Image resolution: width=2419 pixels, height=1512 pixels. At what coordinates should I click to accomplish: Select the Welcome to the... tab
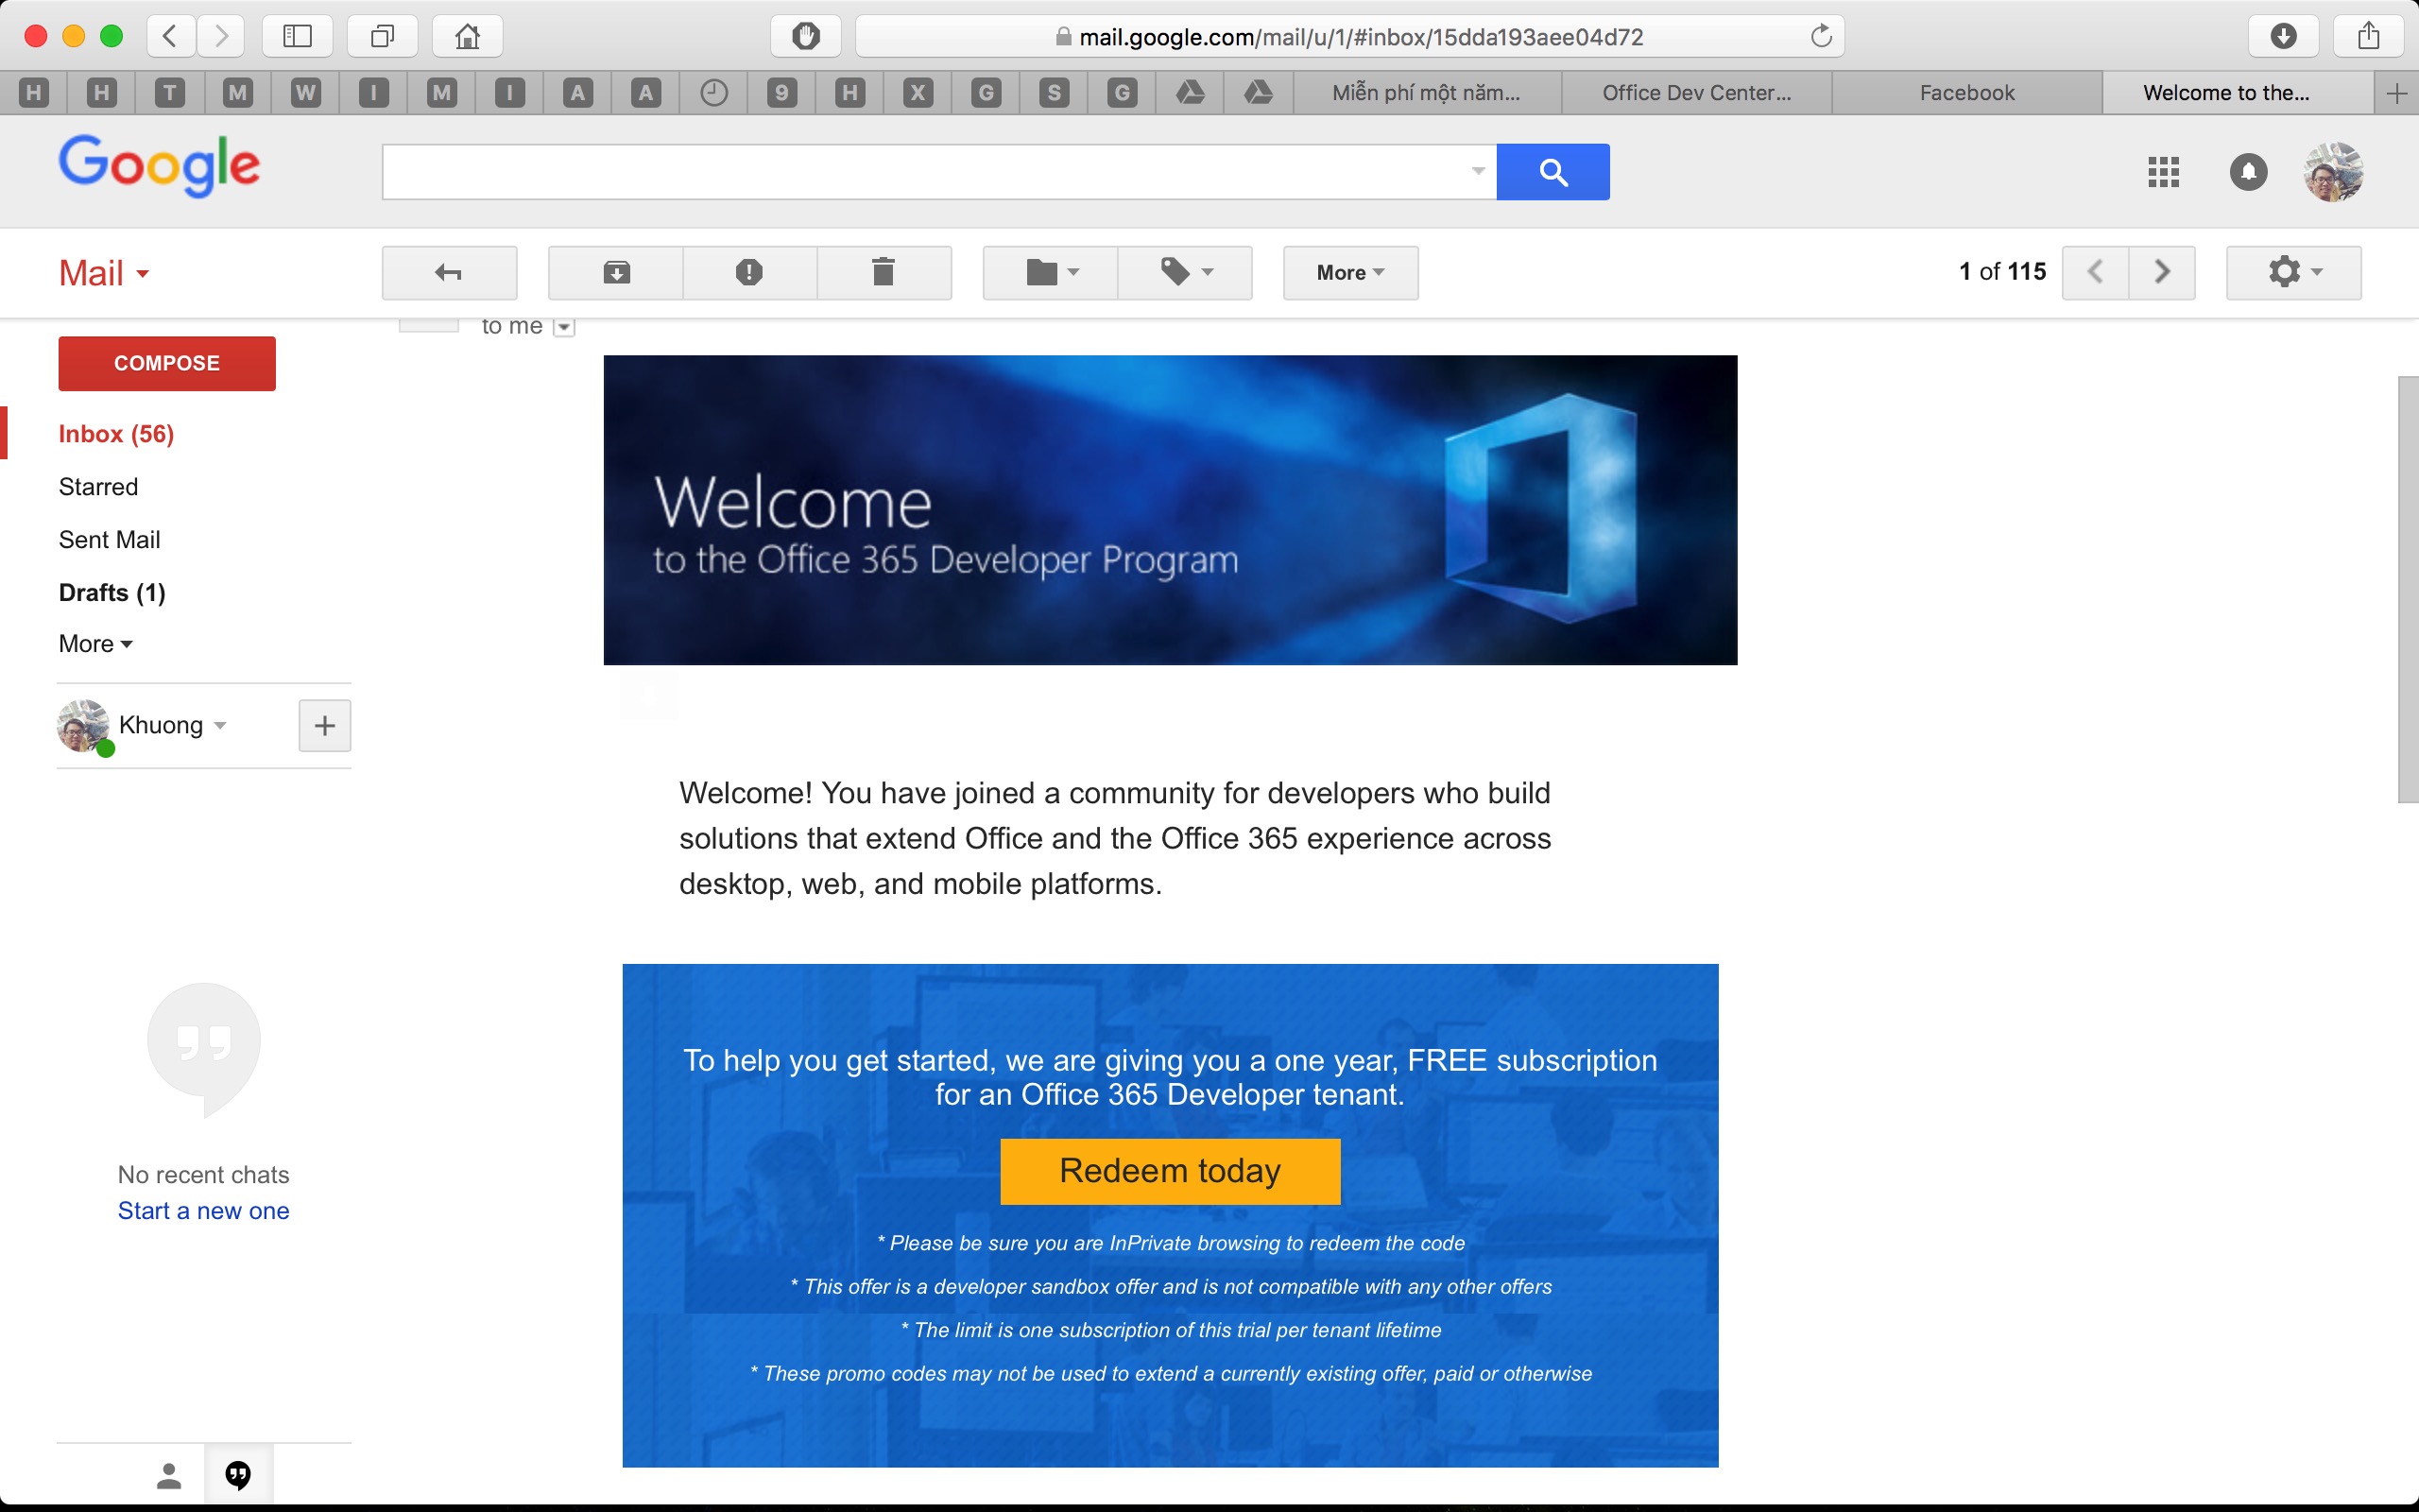2237,93
